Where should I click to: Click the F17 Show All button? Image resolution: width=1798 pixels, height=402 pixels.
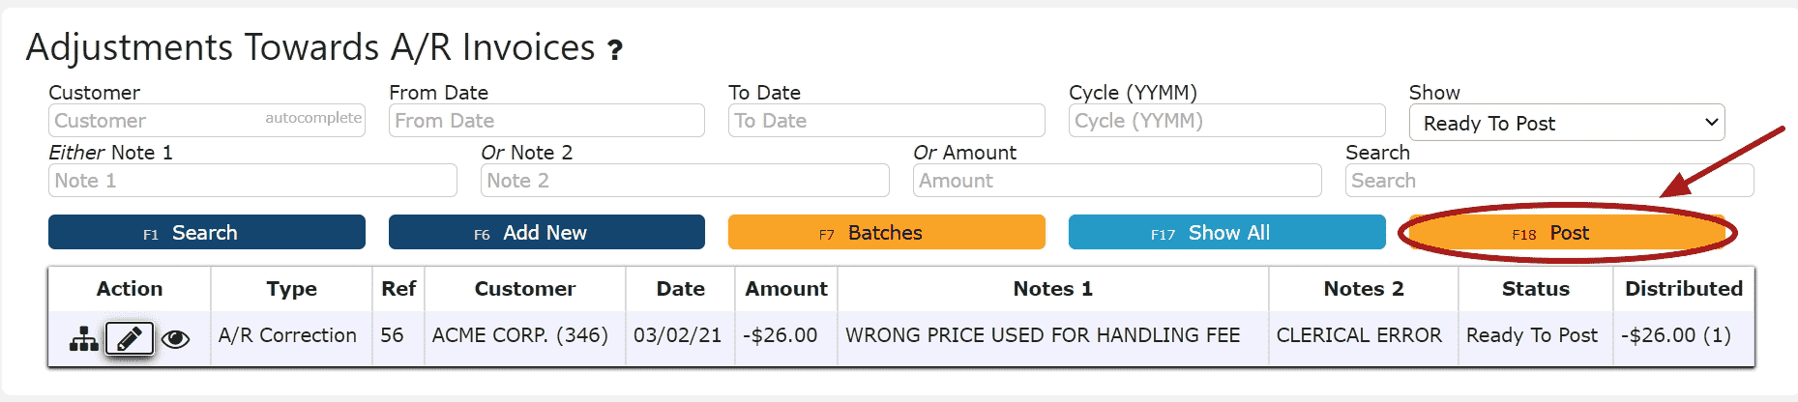click(1226, 233)
